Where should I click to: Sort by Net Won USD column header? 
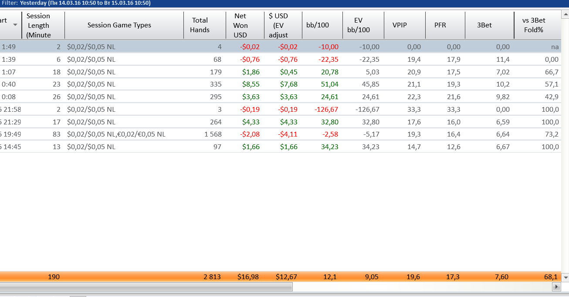(x=245, y=25)
